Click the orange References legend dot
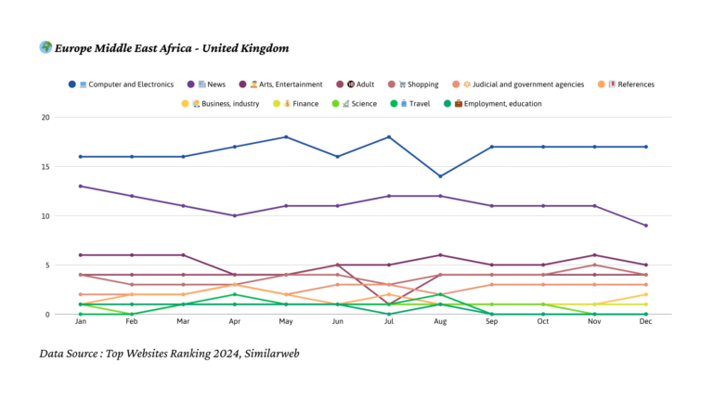Viewport: 713px width, 401px height. point(602,84)
